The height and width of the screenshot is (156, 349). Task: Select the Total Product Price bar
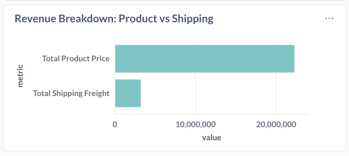coord(204,59)
